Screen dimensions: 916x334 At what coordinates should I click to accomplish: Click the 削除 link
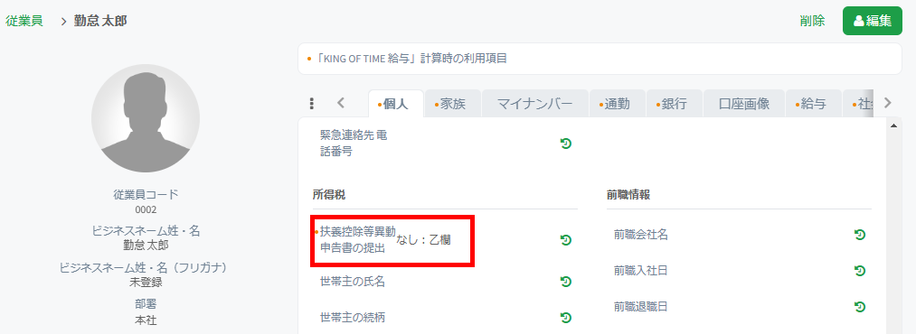click(812, 21)
